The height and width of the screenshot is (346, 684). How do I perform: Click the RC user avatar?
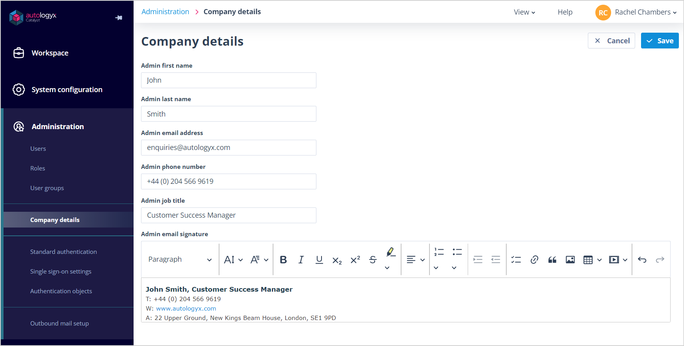tap(603, 13)
